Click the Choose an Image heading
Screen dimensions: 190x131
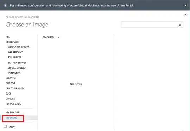click(27, 25)
